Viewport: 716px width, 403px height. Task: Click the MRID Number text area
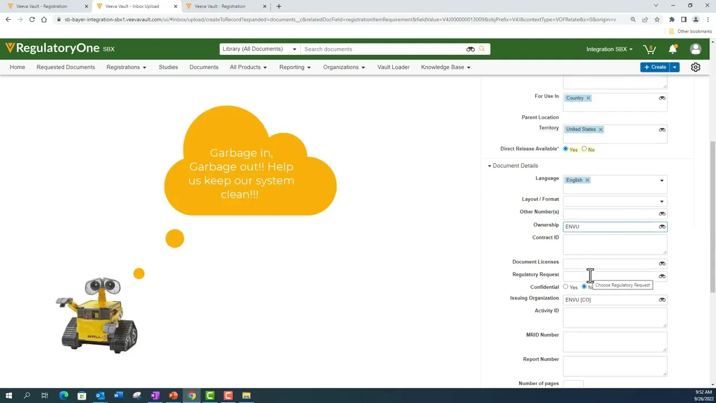click(x=615, y=341)
